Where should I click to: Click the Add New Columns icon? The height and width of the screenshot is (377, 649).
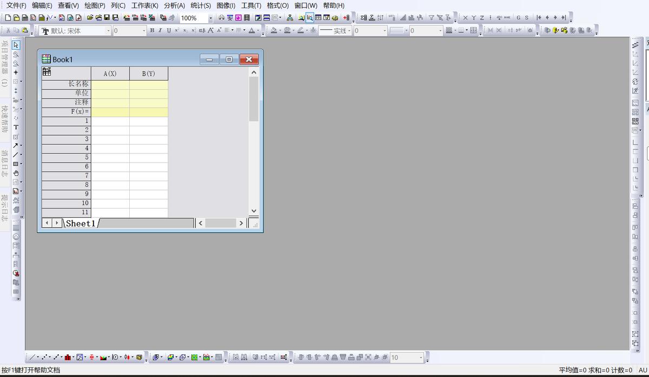pos(346,18)
